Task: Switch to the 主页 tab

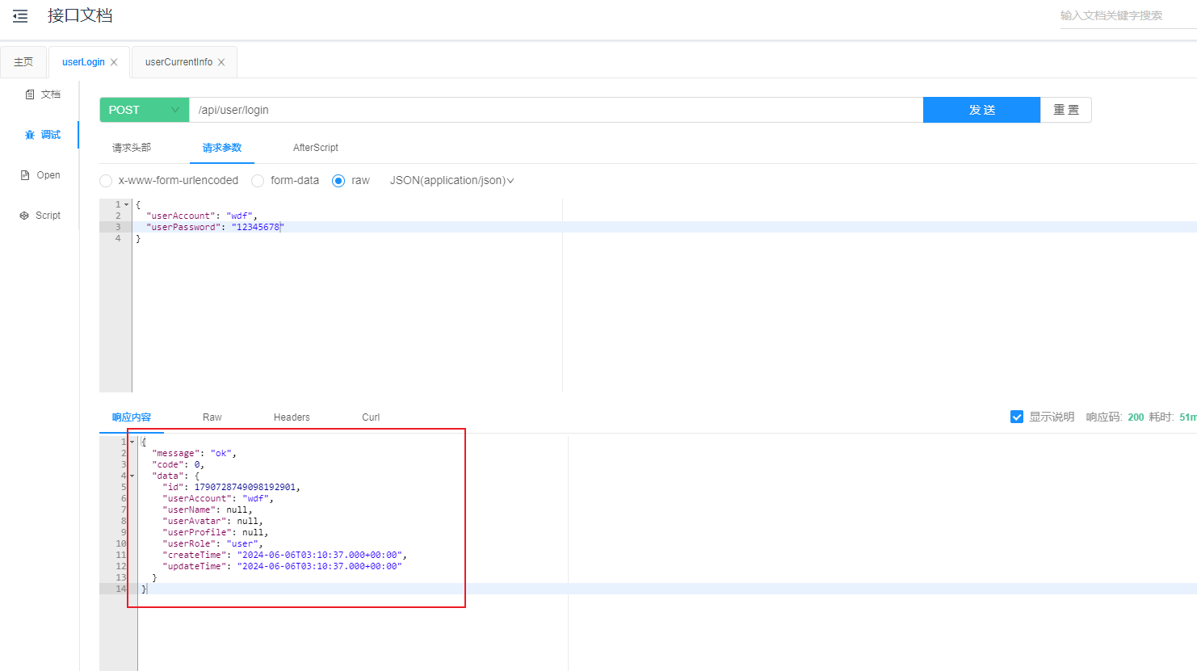Action: coord(23,62)
